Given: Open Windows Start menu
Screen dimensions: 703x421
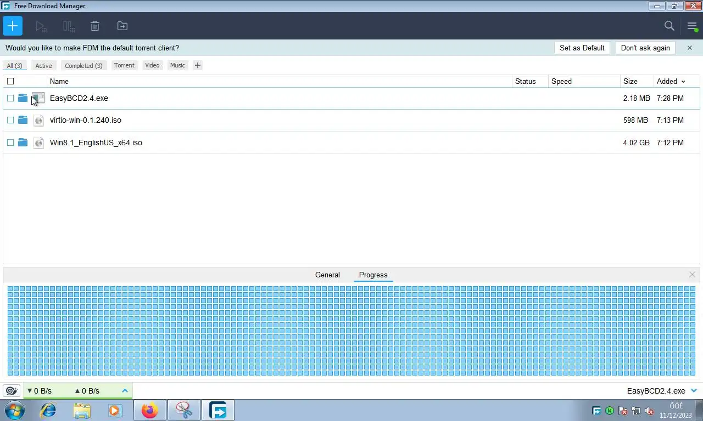Looking at the screenshot, I should [14, 410].
